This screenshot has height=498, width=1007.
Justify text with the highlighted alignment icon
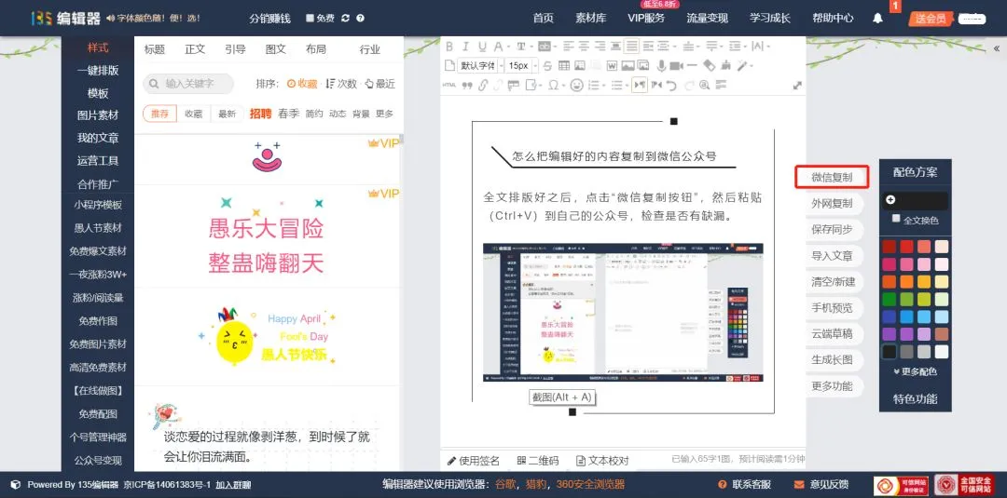pyautogui.click(x=631, y=47)
